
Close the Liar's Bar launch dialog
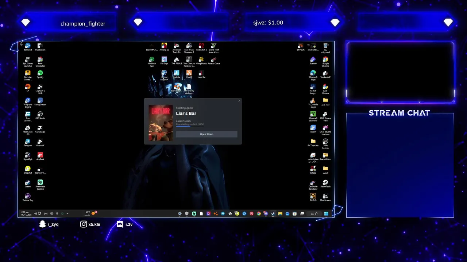tap(239, 100)
